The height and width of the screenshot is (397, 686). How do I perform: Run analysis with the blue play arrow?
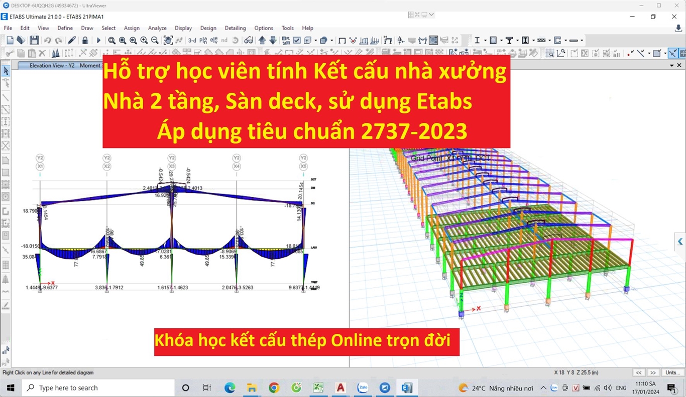(98, 40)
